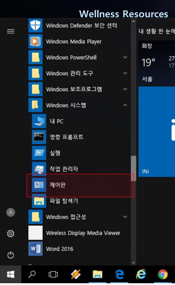Open the 제어판 control panel icon
175x285 pixels.
(x=39, y=185)
